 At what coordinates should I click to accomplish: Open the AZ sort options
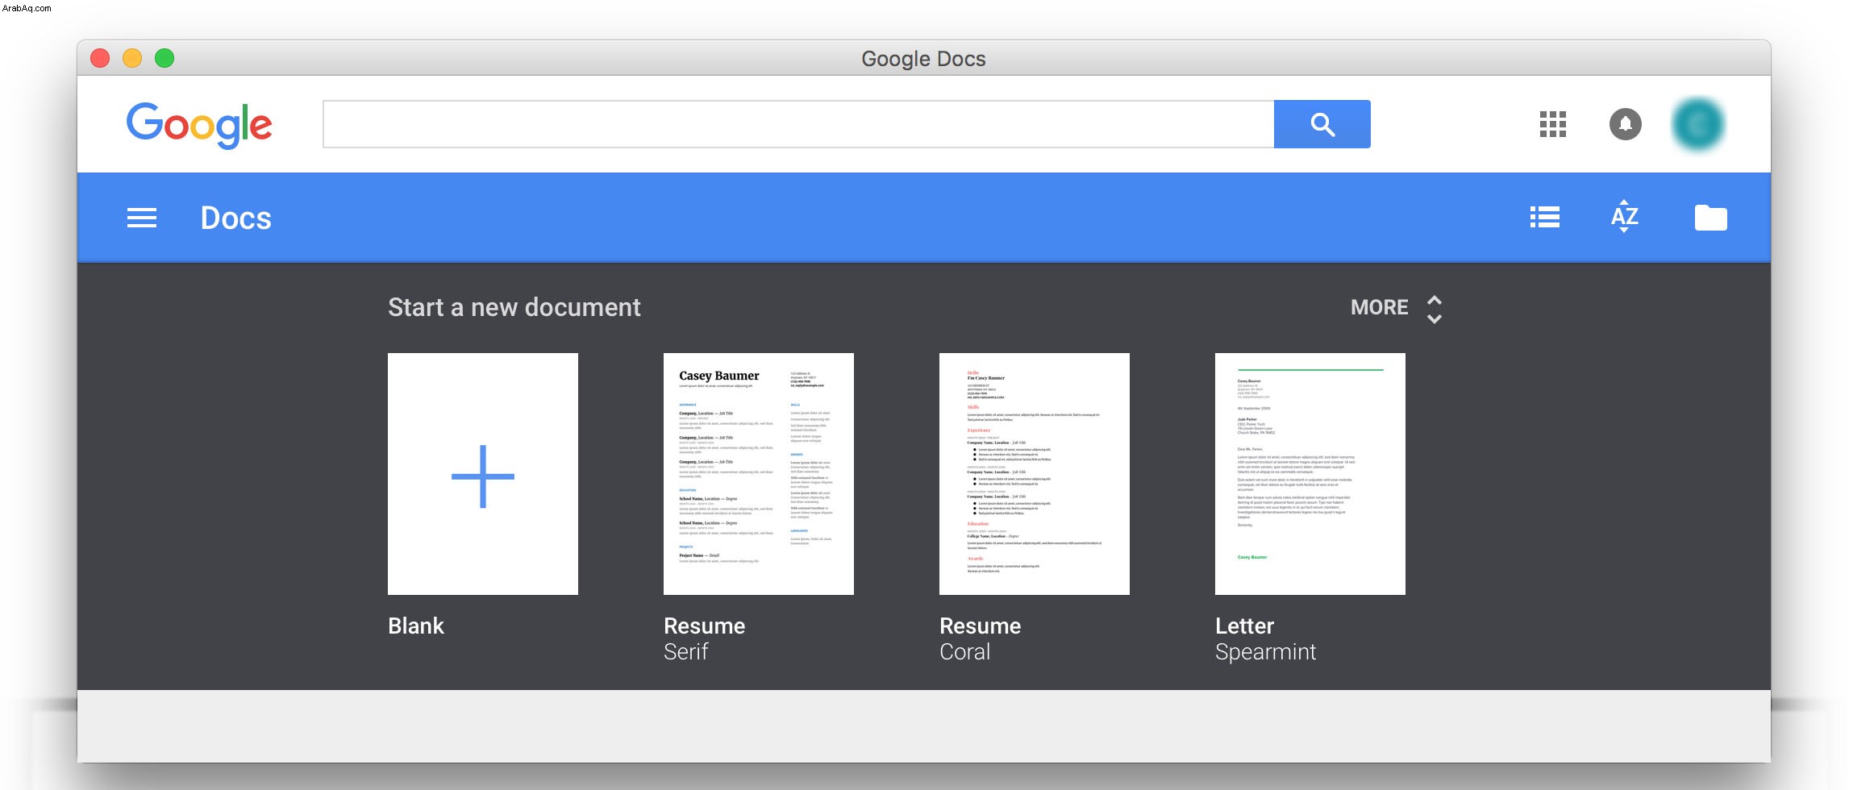(x=1624, y=217)
